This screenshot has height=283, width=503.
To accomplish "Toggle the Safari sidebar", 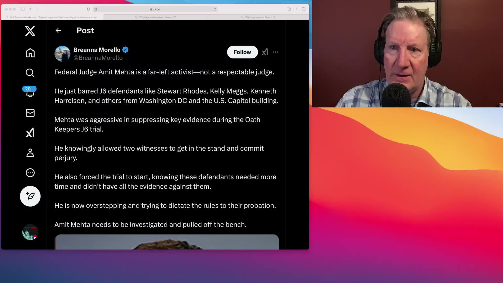I will [23, 9].
